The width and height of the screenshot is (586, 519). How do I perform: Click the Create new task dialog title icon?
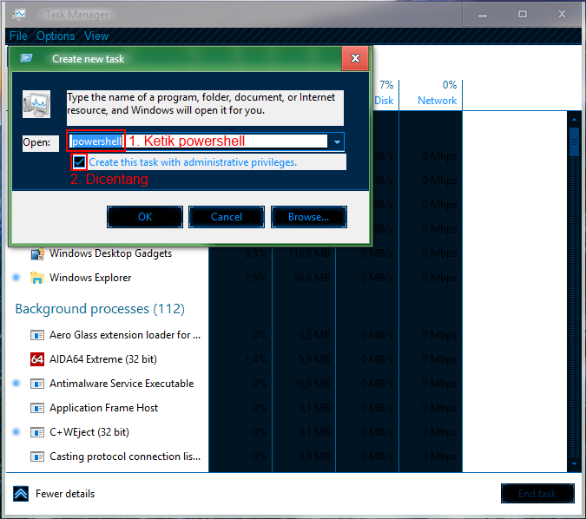[x=26, y=58]
